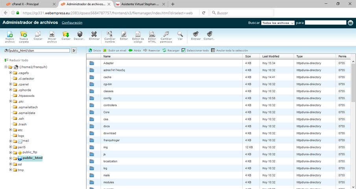Click the Perms column header
This screenshot has height=189, width=356.
(343, 56)
